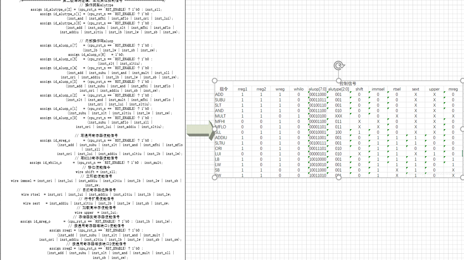This screenshot has width=464, height=260.
Task: Click the mreg column header
Action: point(453,89)
